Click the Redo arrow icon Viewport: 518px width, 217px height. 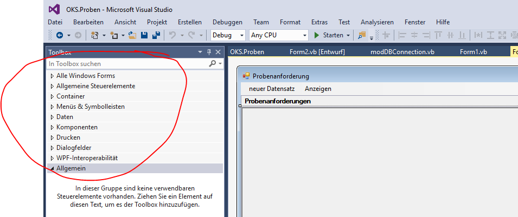click(x=191, y=35)
